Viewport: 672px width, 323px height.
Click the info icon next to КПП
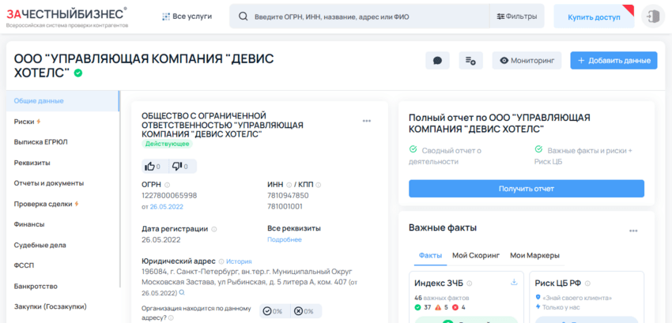(319, 185)
